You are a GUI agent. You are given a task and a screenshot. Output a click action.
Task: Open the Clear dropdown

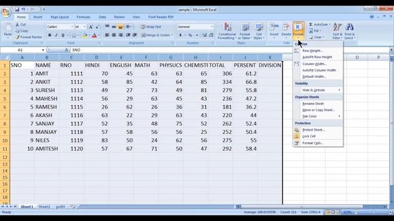[x=317, y=37]
